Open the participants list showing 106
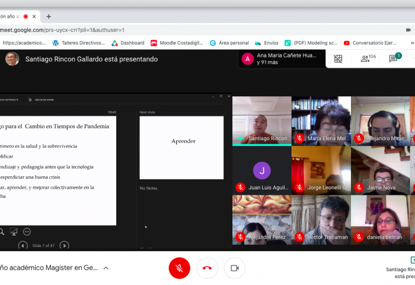This screenshot has width=415, height=285. 368,59
